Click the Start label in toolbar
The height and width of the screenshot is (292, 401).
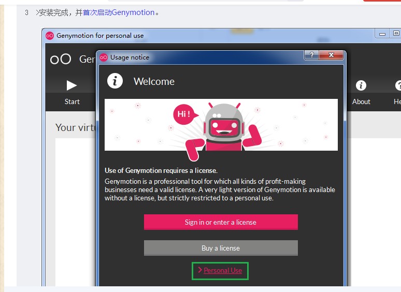click(x=72, y=101)
